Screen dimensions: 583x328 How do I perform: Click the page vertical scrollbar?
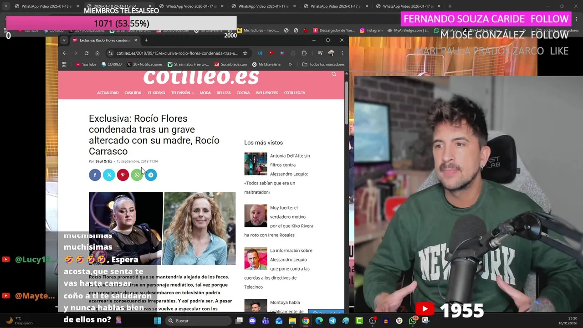pos(346,102)
